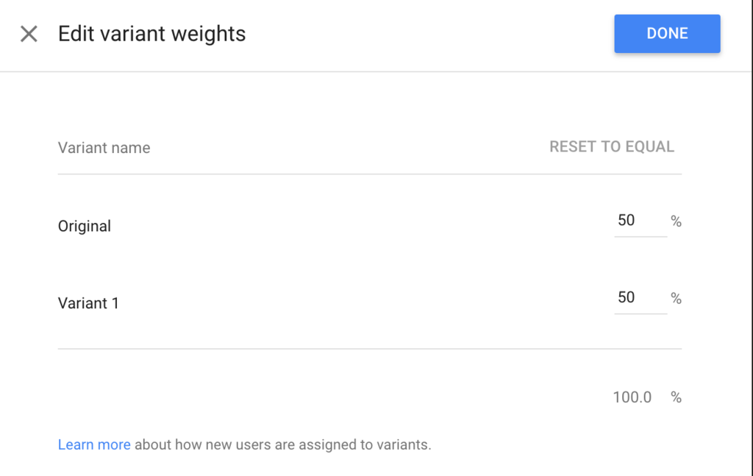Focus the Variant 1 weight field
The width and height of the screenshot is (753, 476).
[640, 298]
